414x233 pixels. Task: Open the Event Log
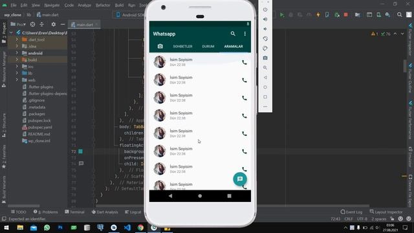(351, 212)
